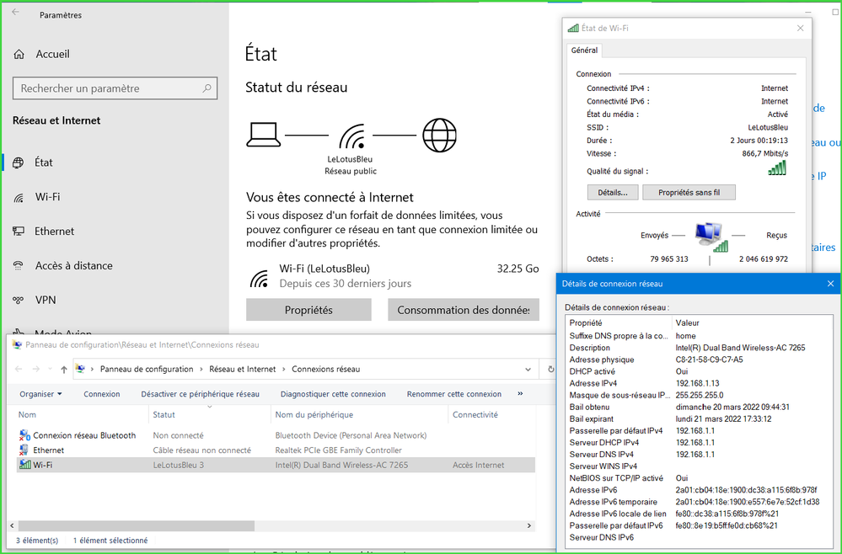Screen dimensions: 842x554
Task: Select the Ethernet adapter in Connexions réseau
Action: (48, 450)
